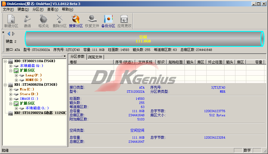Select Lang (F:) in the disk tree

[33, 75]
